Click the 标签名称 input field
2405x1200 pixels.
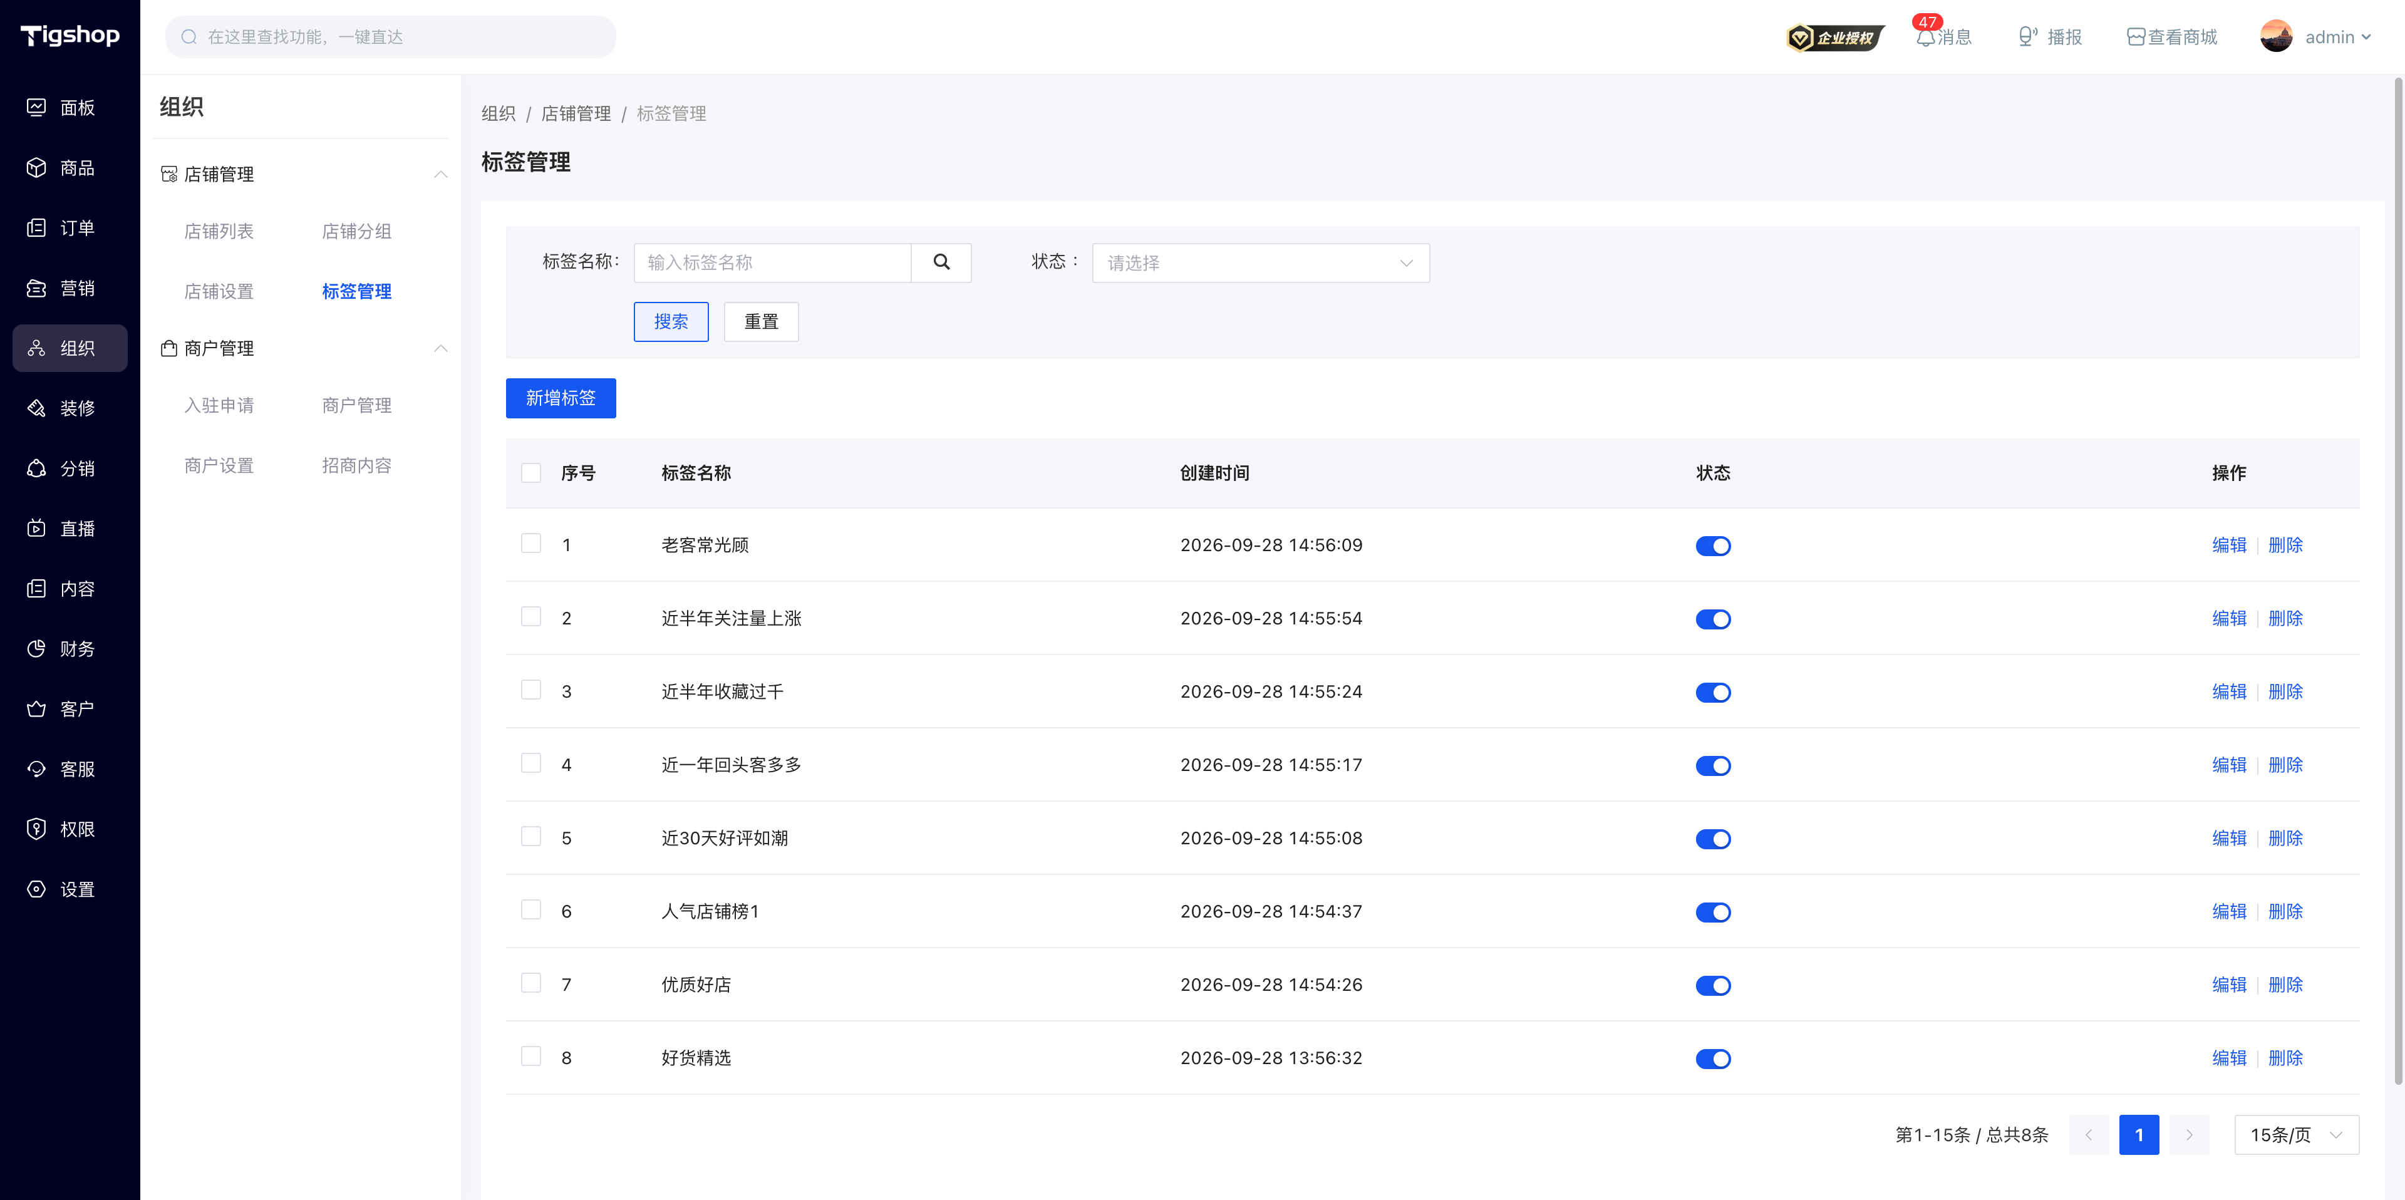[772, 262]
